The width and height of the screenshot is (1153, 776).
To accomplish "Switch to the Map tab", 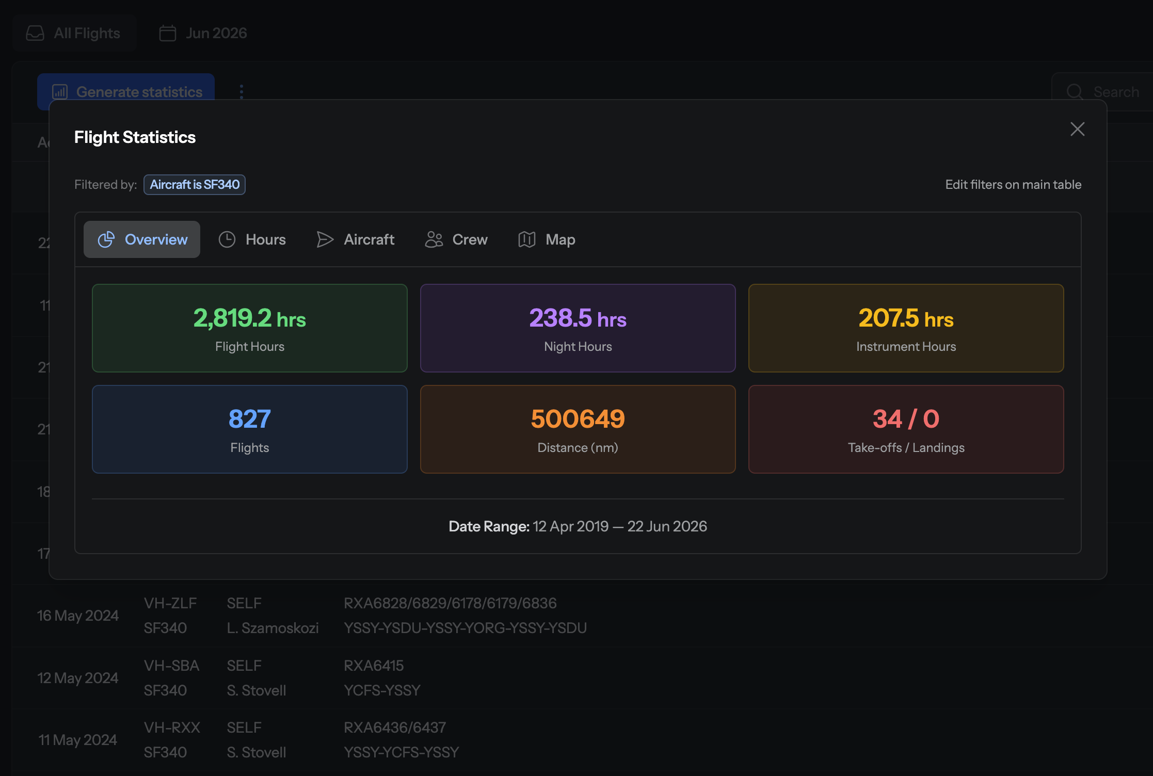I will click(x=547, y=239).
